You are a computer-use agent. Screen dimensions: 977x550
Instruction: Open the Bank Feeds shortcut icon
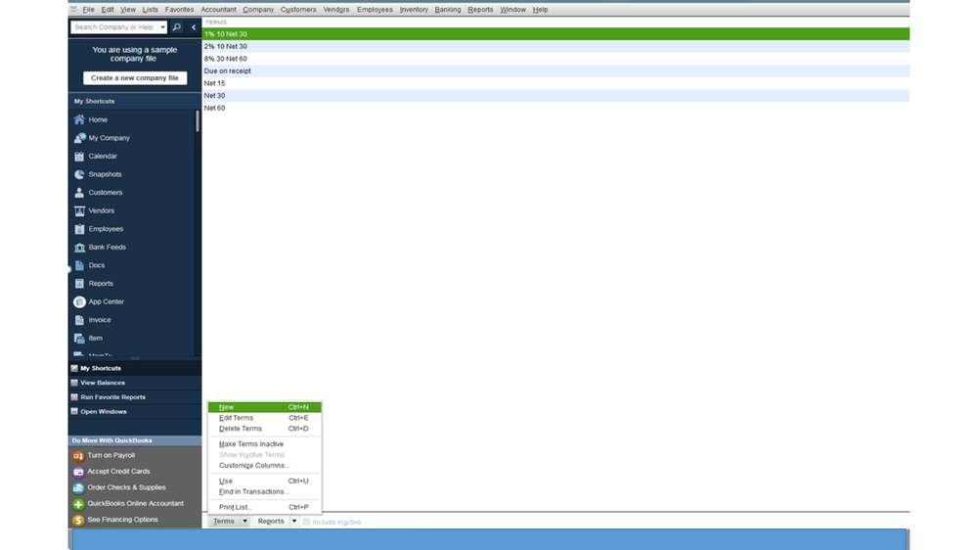click(x=79, y=247)
